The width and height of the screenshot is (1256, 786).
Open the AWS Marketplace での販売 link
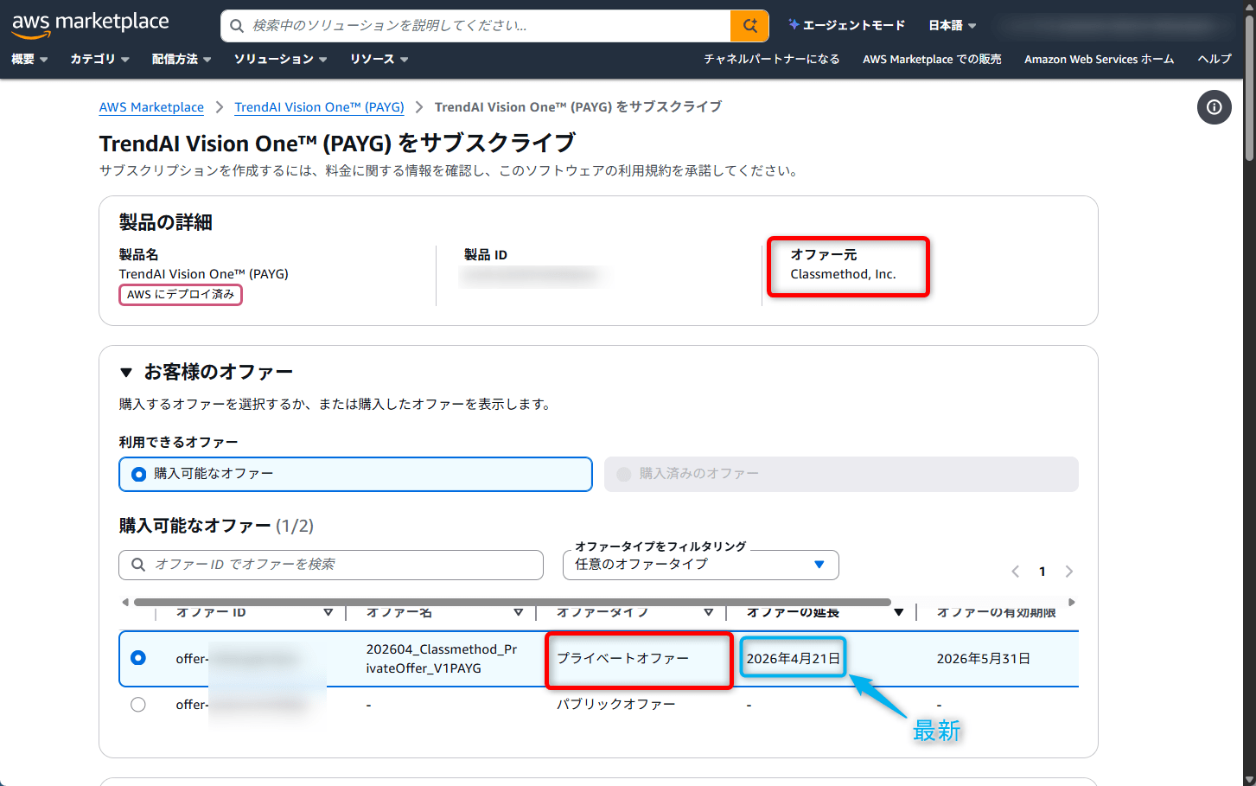click(x=932, y=59)
